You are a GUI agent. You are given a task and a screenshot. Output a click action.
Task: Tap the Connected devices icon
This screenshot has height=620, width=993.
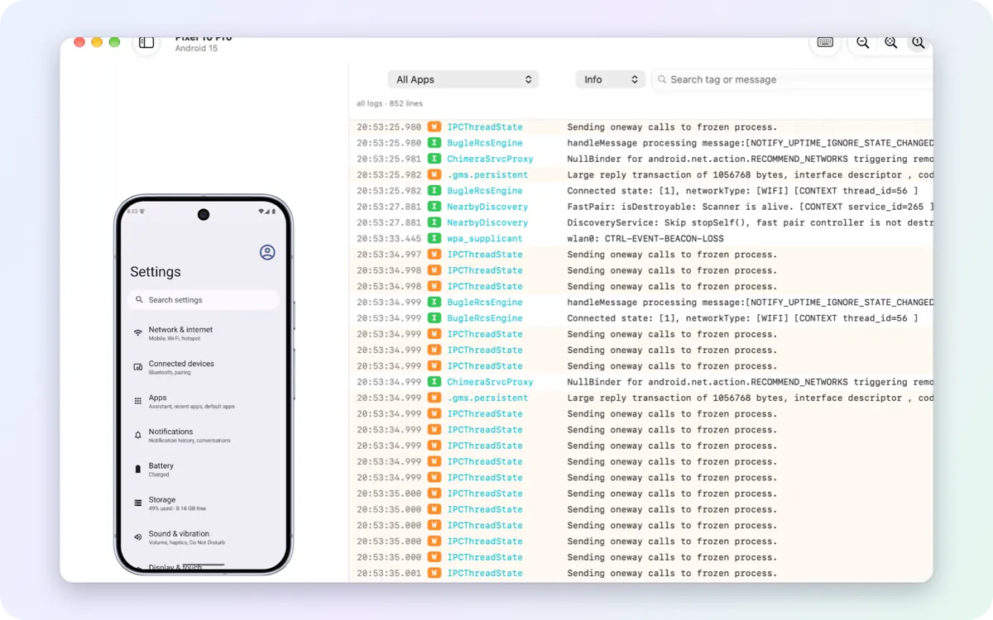click(138, 367)
